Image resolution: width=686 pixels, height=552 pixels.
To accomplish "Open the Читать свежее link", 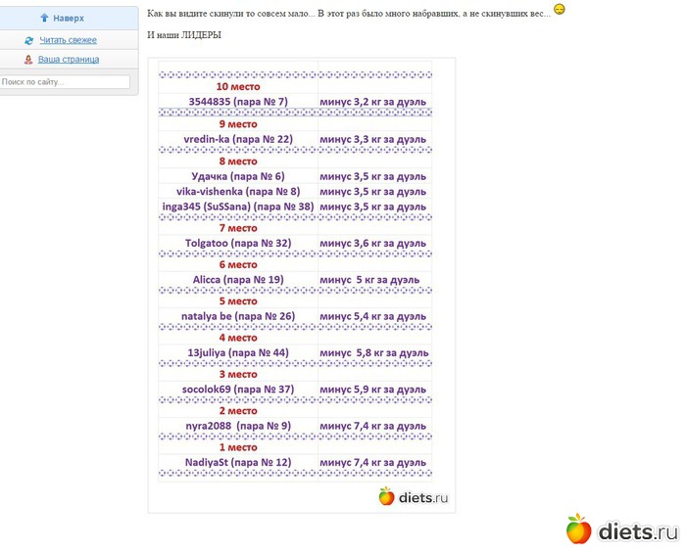I will 68,40.
